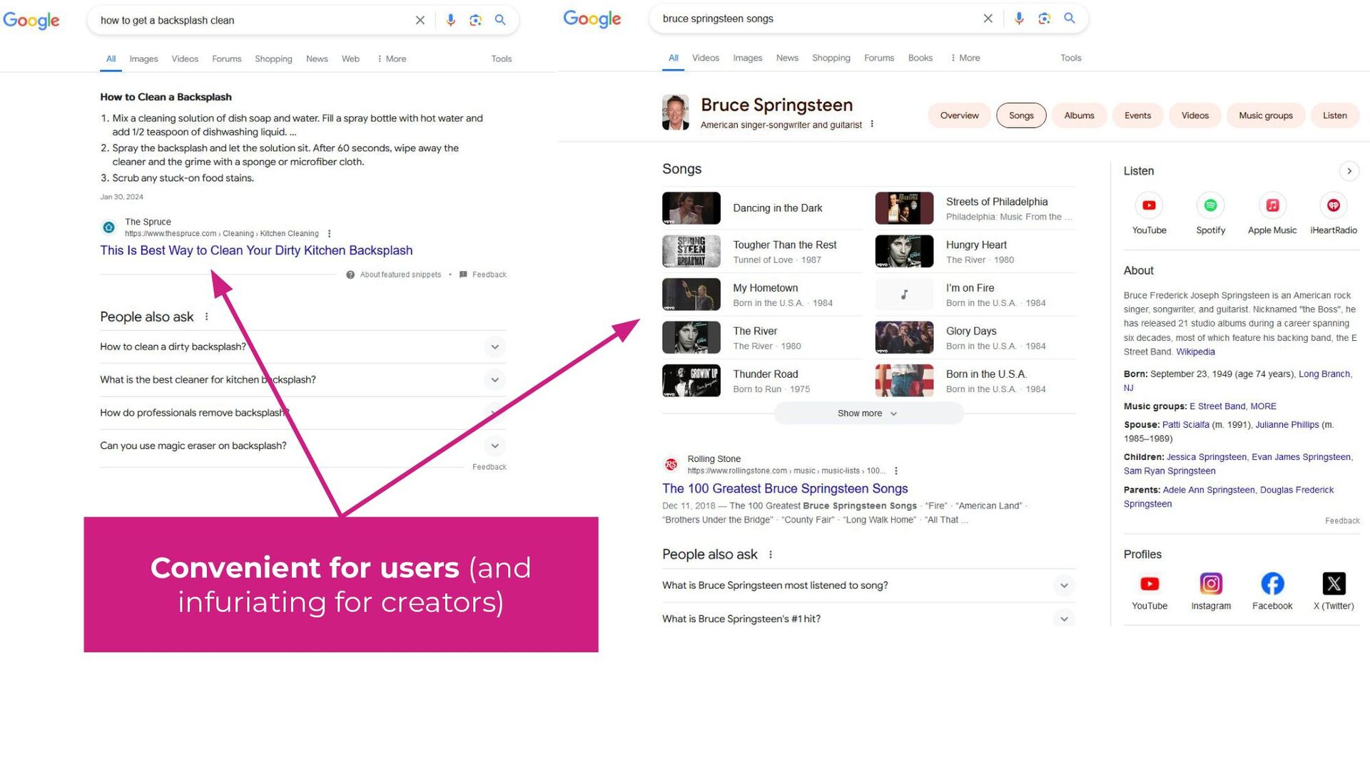This screenshot has width=1370, height=770.
Task: Click the Dancing in the Dark song thumbnail
Action: point(691,208)
